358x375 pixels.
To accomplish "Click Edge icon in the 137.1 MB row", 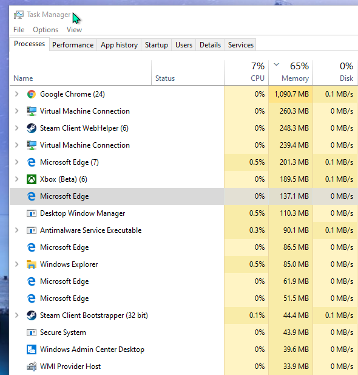I will pos(32,196).
